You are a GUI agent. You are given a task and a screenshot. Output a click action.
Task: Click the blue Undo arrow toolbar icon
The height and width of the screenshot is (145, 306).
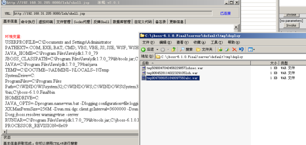click(x=241, y=50)
